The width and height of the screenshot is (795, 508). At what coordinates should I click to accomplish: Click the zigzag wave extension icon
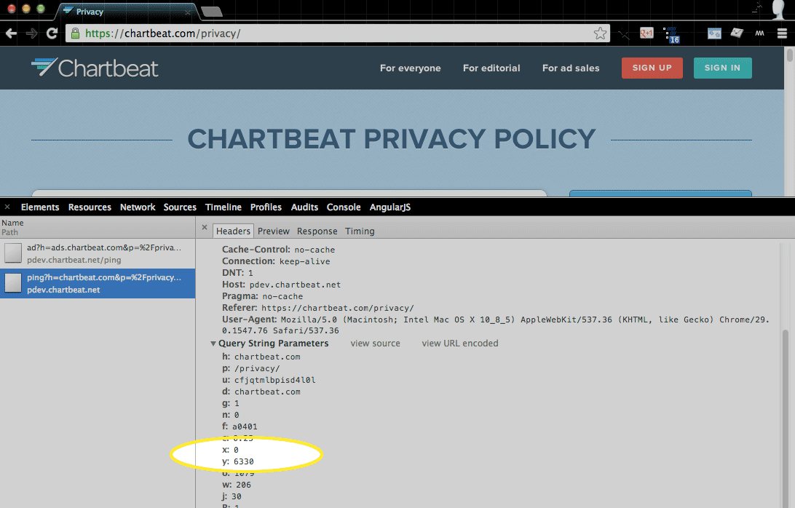click(759, 33)
